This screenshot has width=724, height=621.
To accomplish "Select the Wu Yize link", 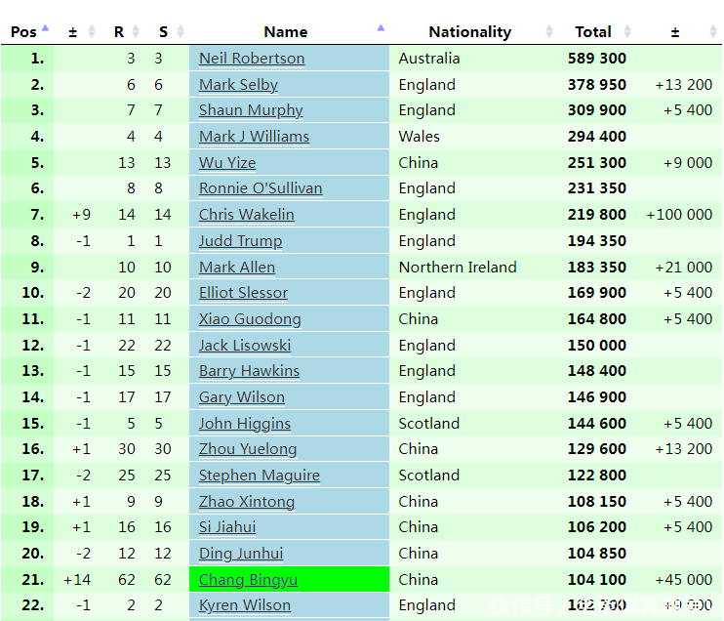I will (227, 163).
